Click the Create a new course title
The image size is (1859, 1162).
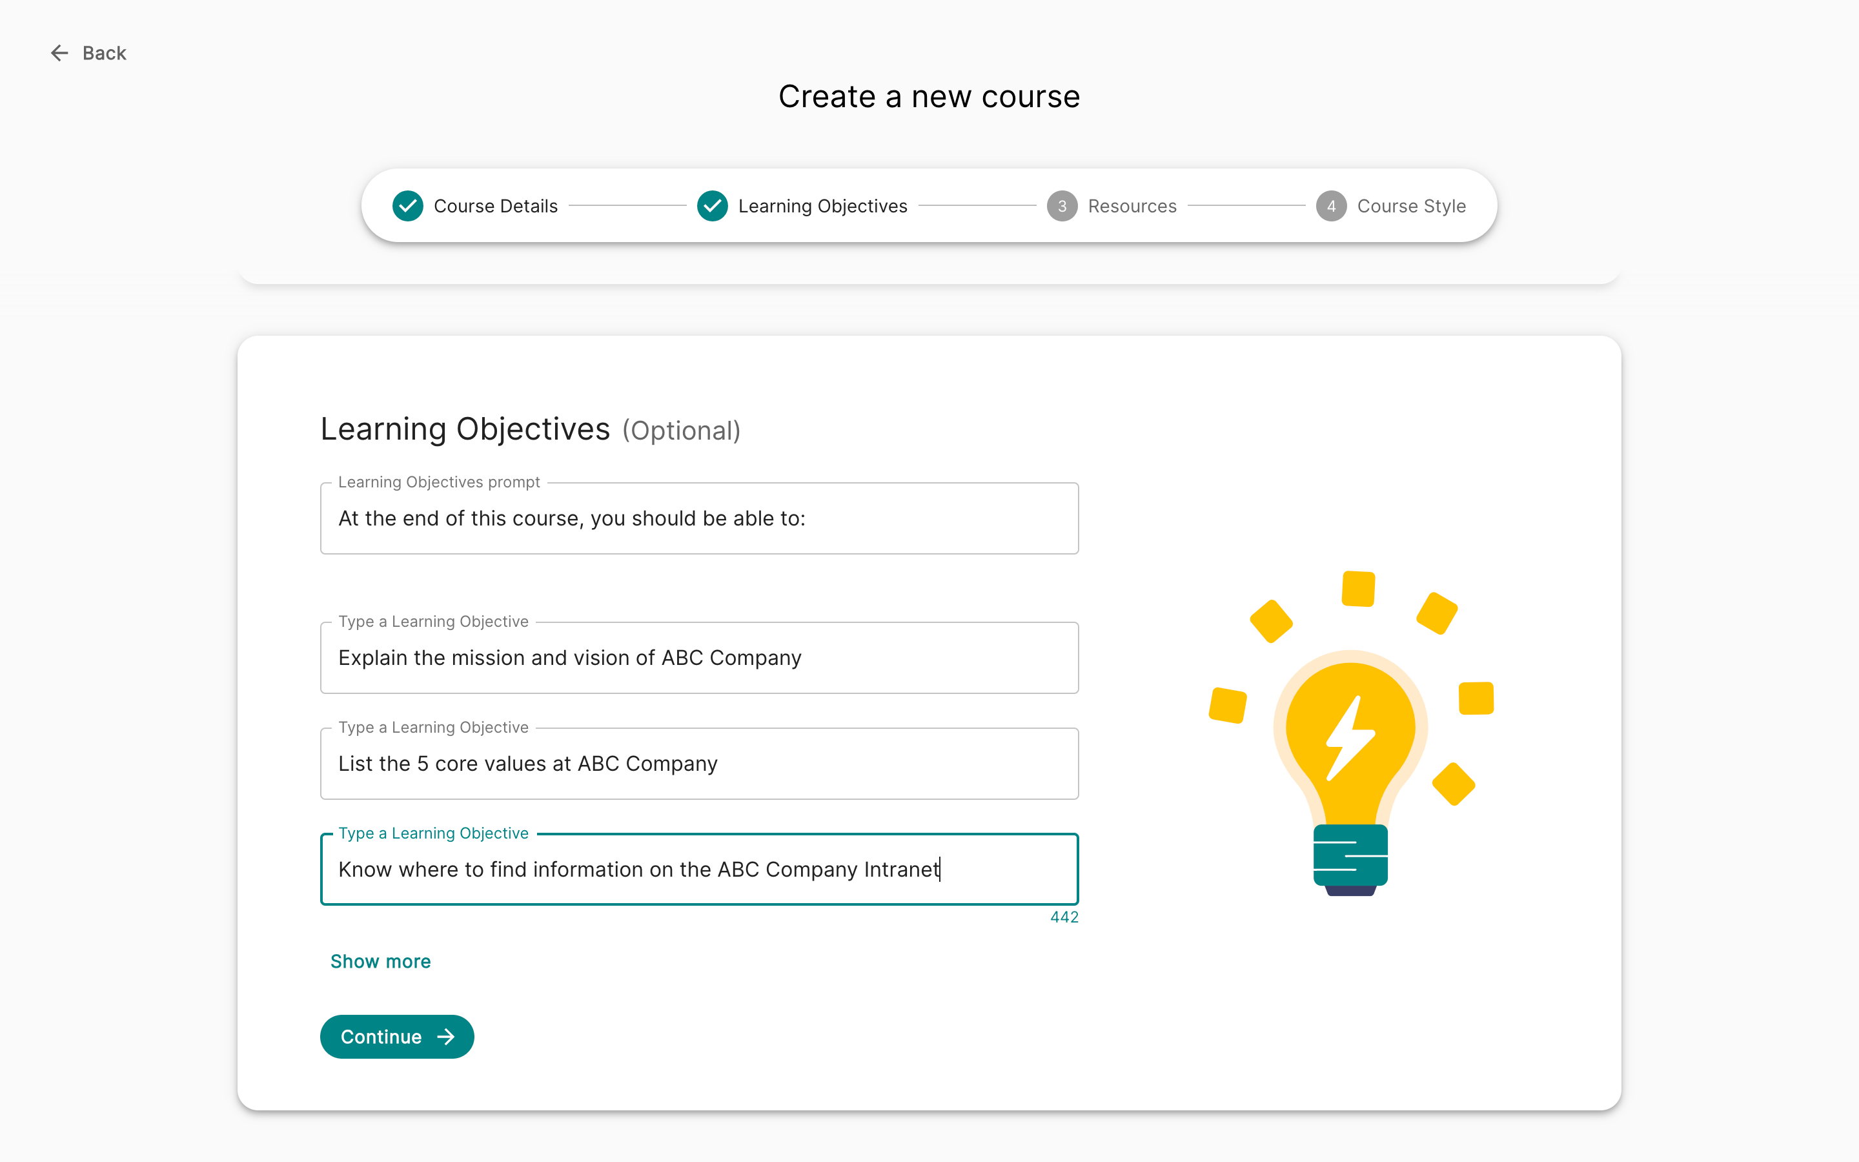929,96
